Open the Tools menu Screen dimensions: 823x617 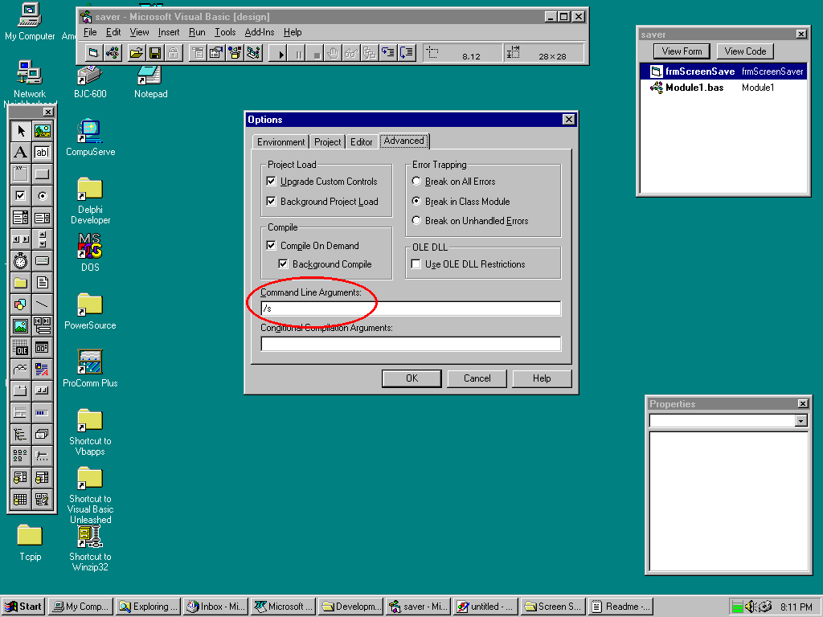[225, 32]
